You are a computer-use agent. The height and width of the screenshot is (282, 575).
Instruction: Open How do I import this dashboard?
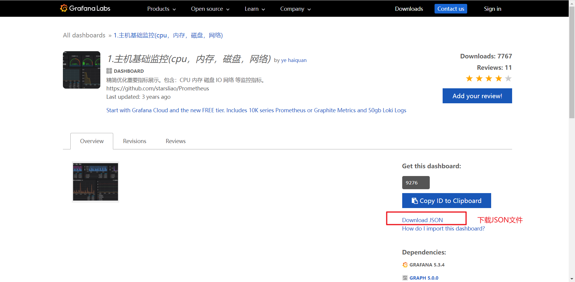click(443, 228)
